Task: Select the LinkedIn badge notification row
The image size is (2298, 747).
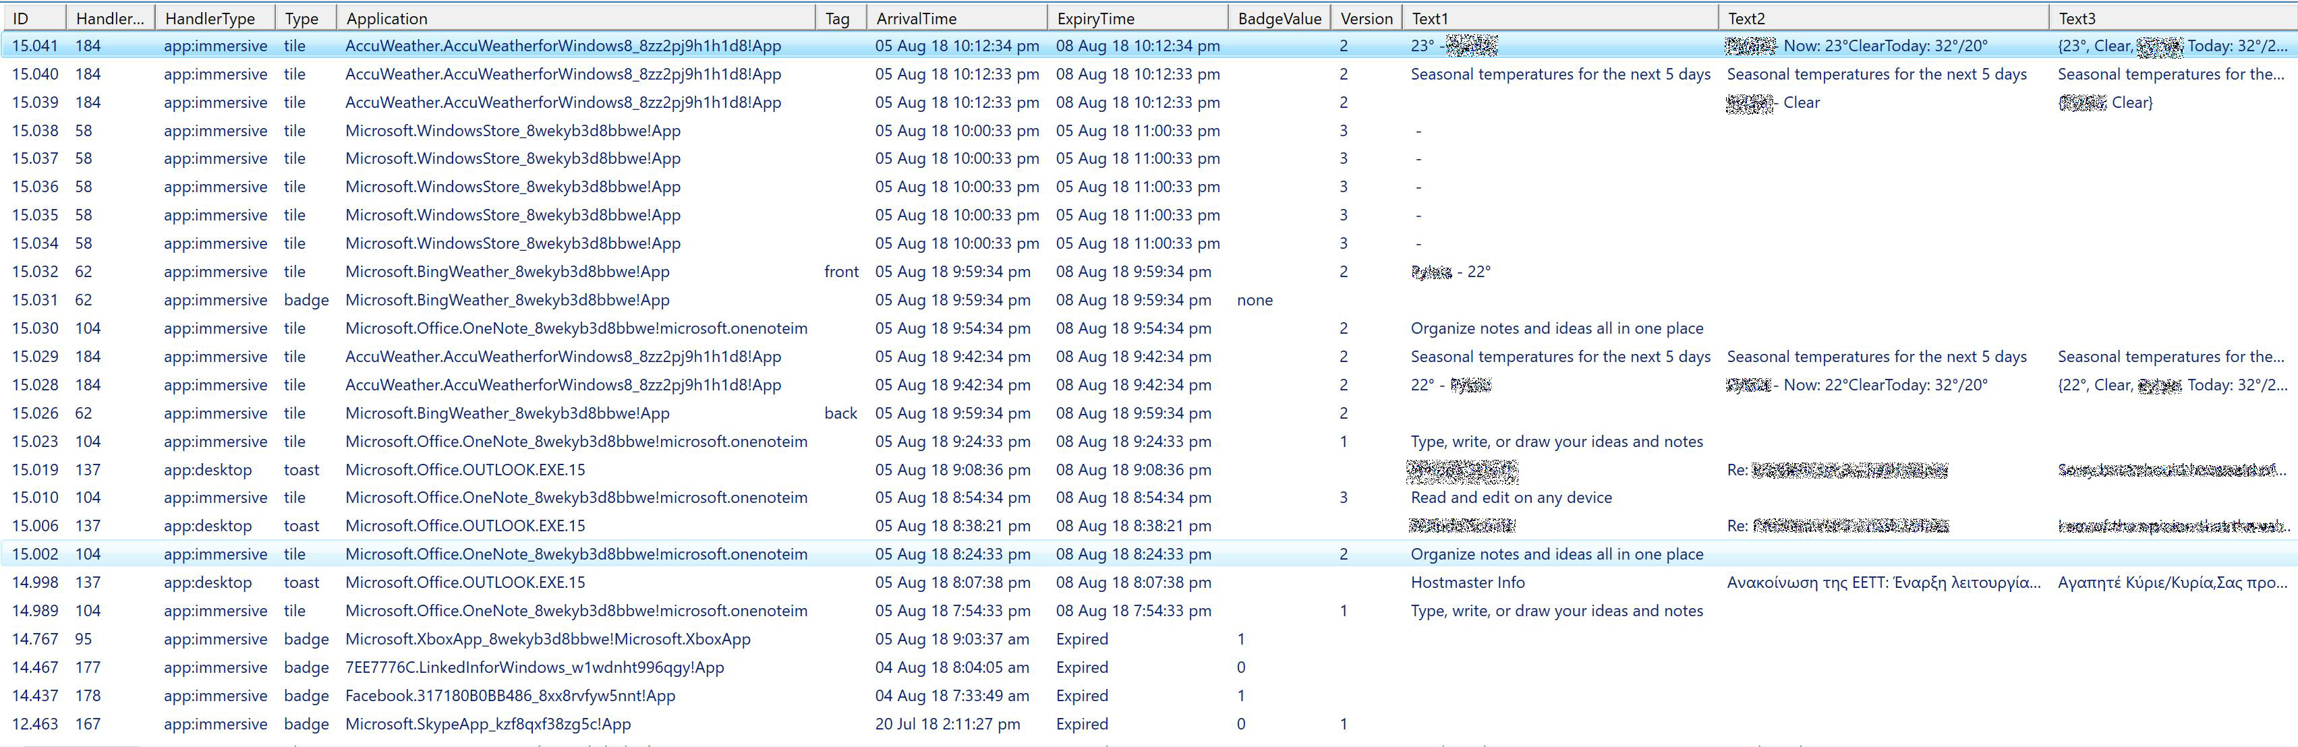Action: 534,667
